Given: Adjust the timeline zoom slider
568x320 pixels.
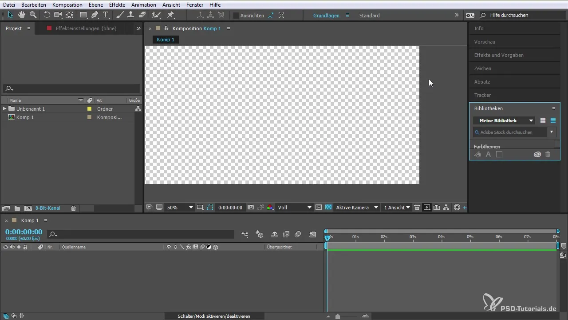Looking at the screenshot, I should click(x=338, y=316).
